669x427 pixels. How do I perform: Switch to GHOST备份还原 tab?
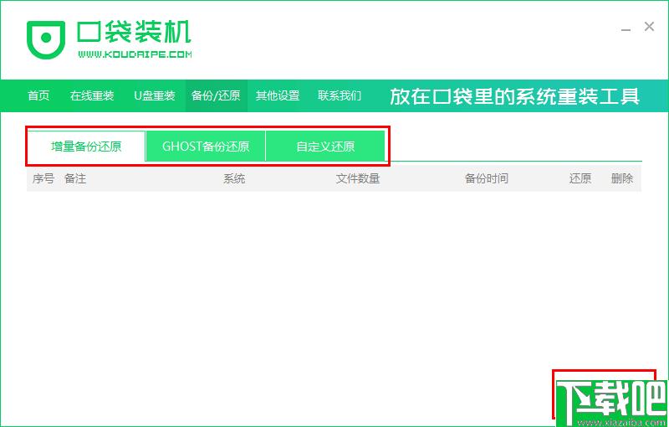[x=206, y=147]
